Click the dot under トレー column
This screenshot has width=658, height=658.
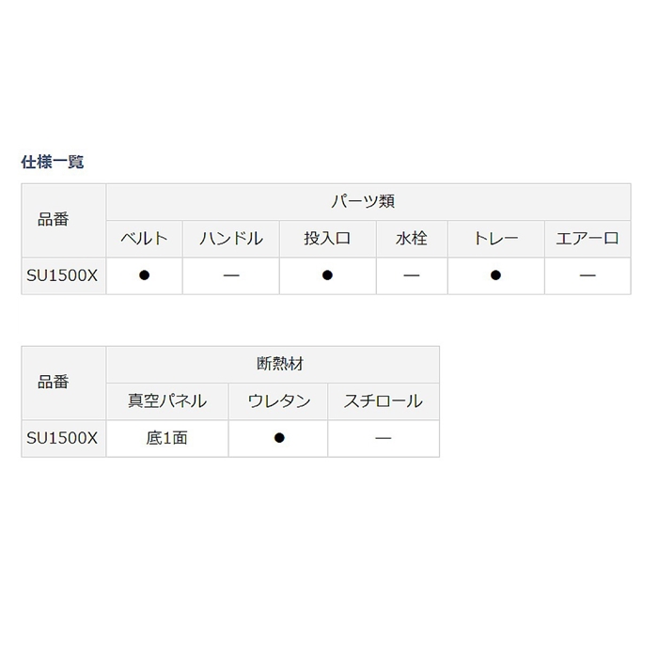click(496, 275)
